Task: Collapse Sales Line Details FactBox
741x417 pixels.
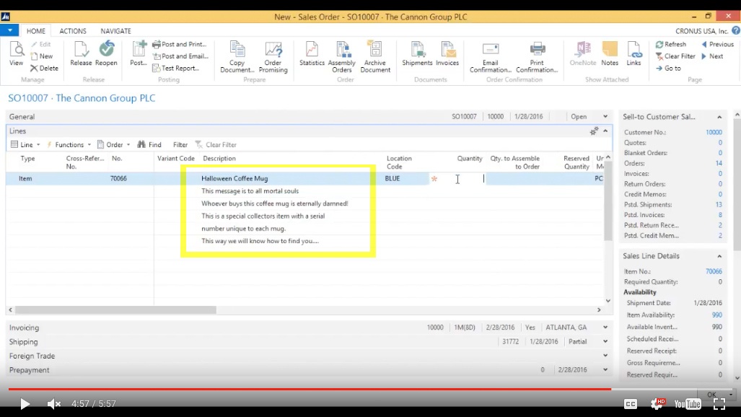Action: (x=719, y=256)
